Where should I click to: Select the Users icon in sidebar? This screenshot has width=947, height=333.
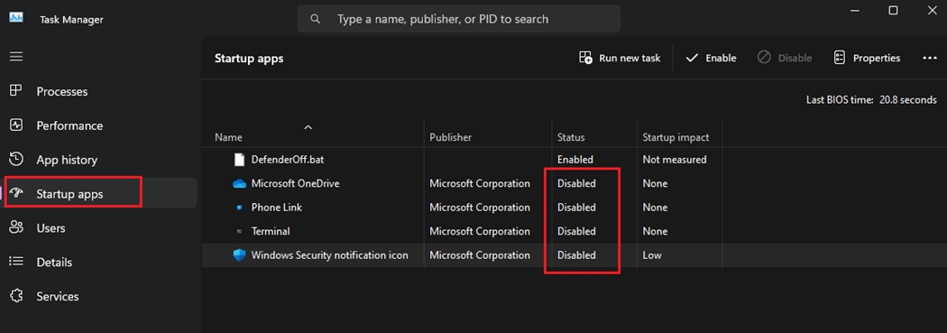16,227
